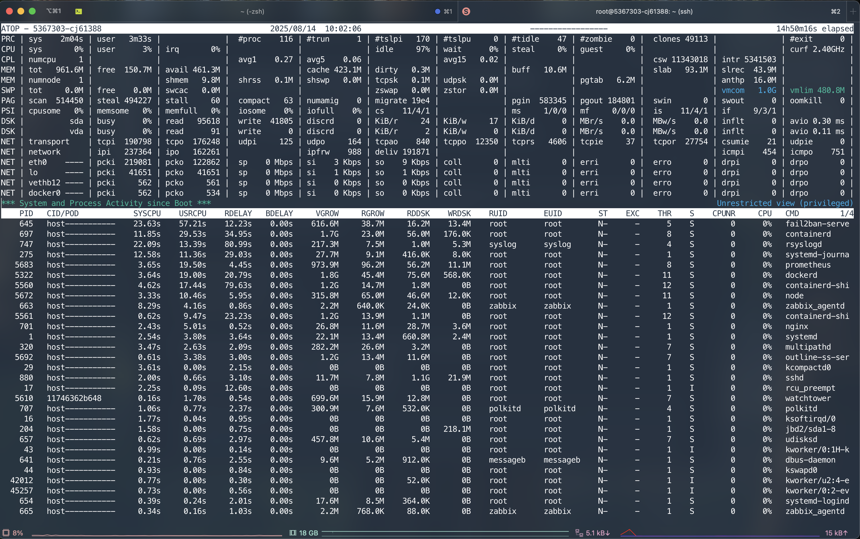Click the RGROW column header
860x539 pixels.
coord(373,214)
